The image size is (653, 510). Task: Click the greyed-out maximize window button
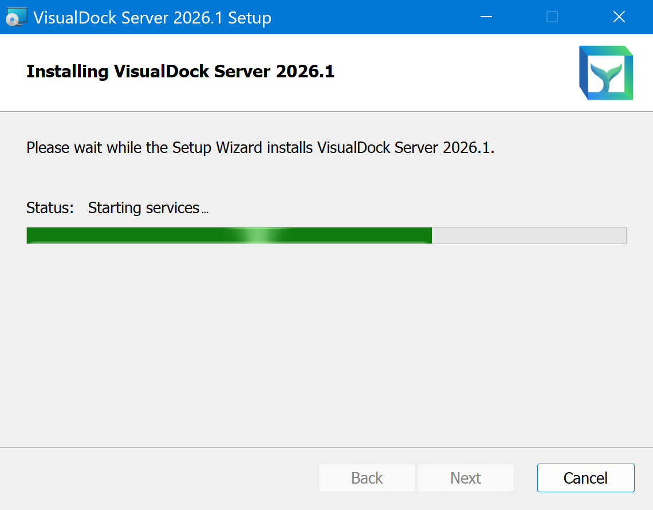coord(552,17)
